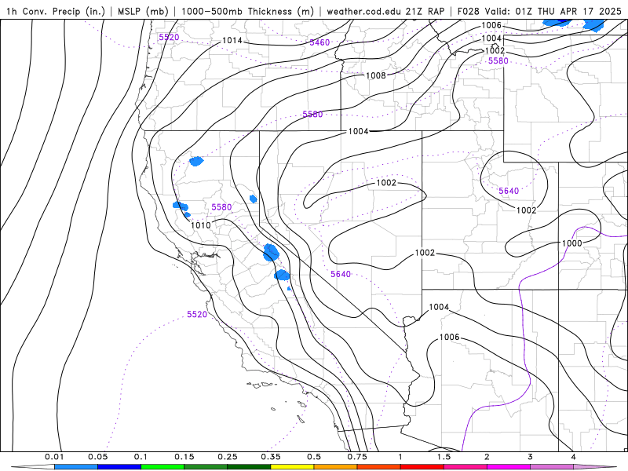This screenshot has height=471, width=628.
Task: Click the 1010 isobar label
Action: coord(201,225)
